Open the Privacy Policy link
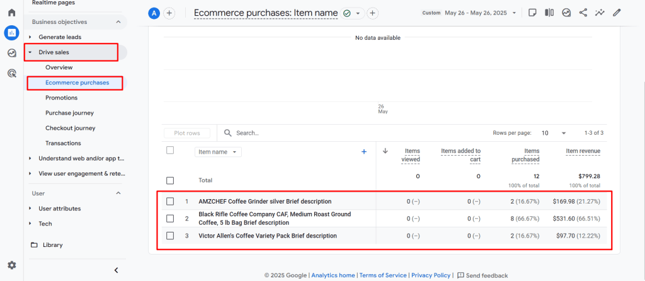The width and height of the screenshot is (645, 281). (431, 275)
